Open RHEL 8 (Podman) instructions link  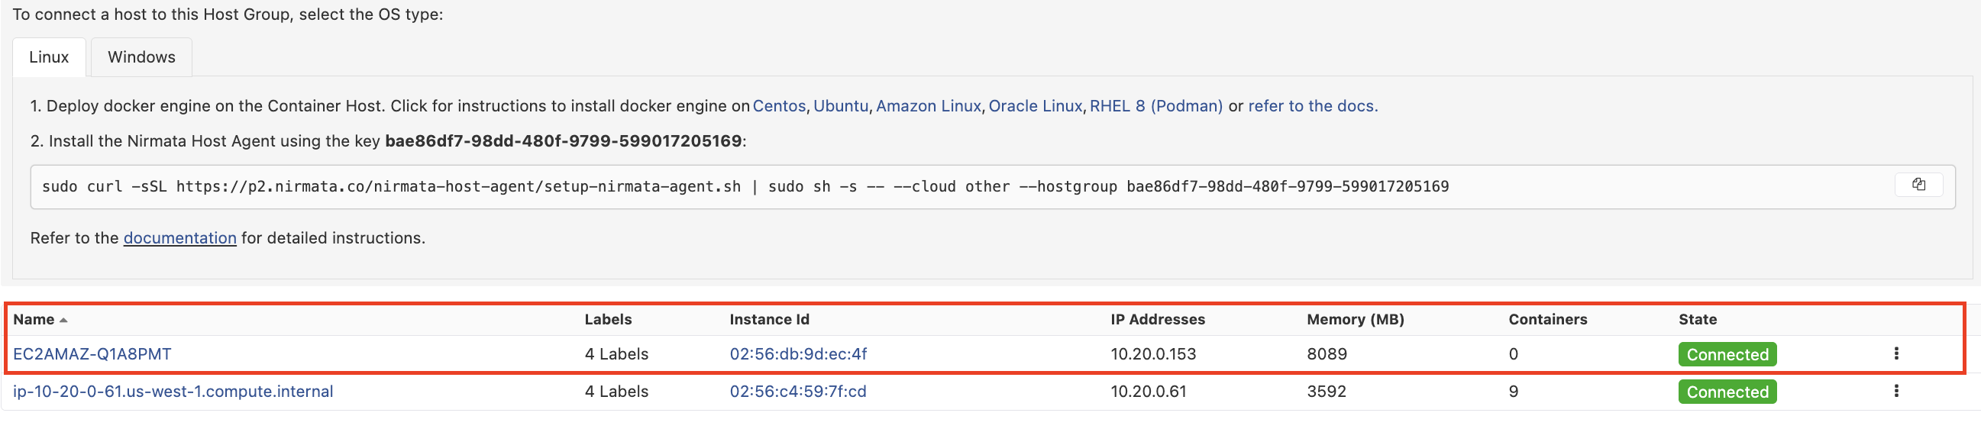1156,106
